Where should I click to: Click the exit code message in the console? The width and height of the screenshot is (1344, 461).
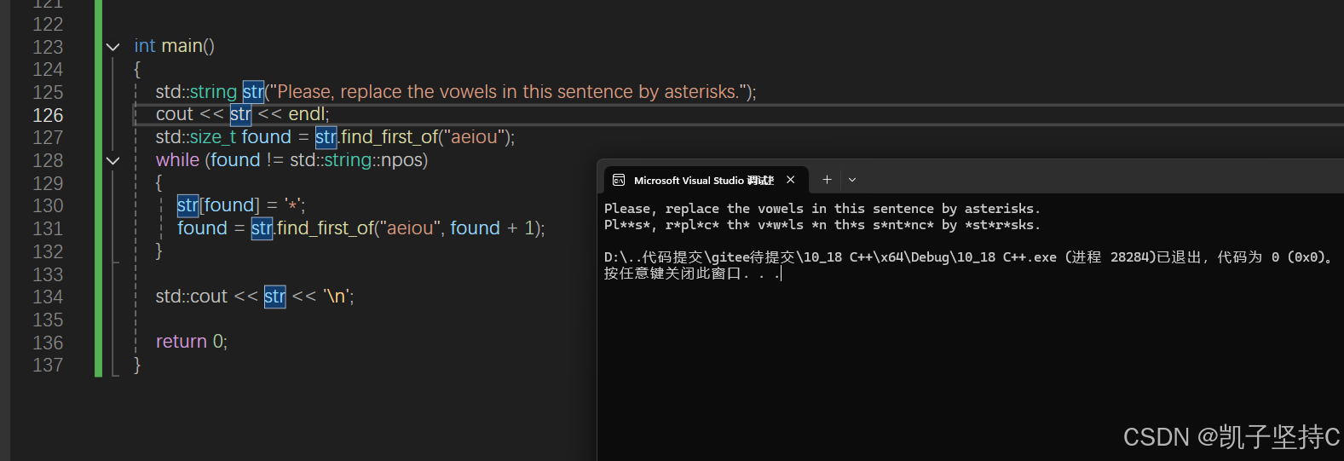(x=968, y=257)
